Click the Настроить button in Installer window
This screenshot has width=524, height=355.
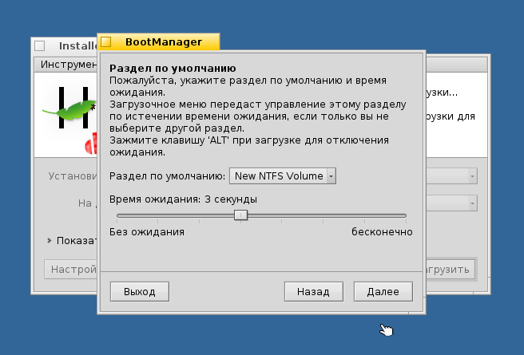pyautogui.click(x=71, y=270)
